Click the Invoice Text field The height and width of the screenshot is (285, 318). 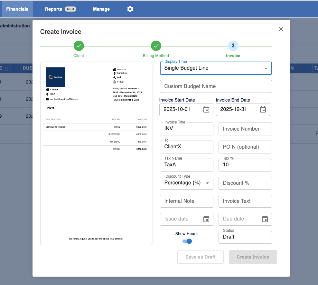245,201
